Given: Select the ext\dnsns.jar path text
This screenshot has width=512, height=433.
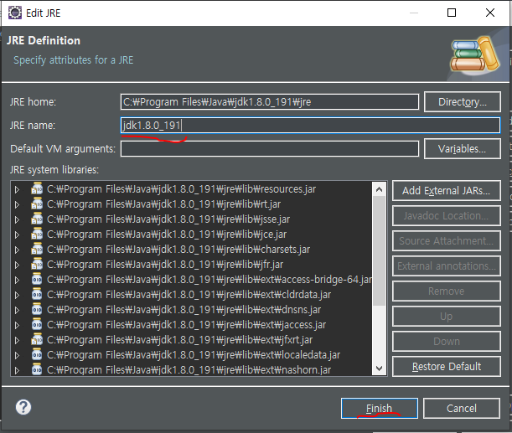Looking at the screenshot, I should (x=184, y=310).
